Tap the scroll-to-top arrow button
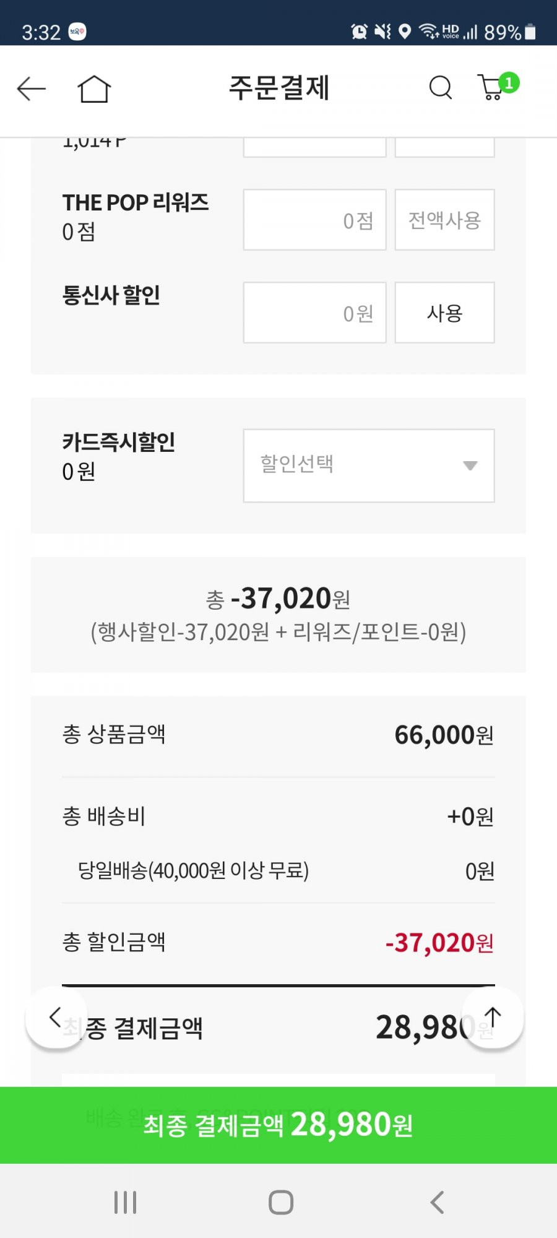This screenshot has width=557, height=1238. coord(493,1018)
